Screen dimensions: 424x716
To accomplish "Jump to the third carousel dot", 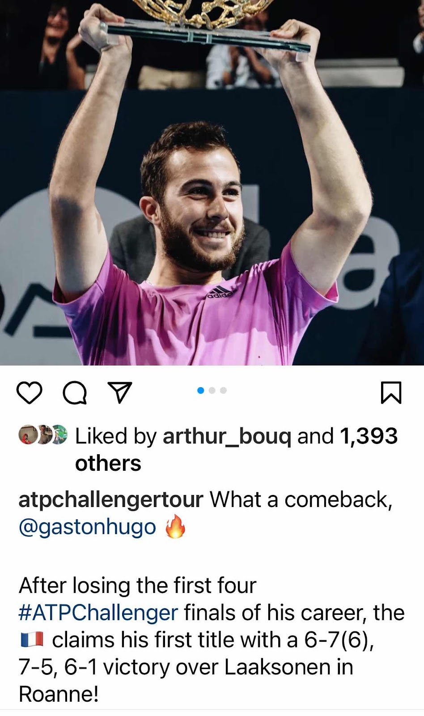I will pyautogui.click(x=223, y=390).
